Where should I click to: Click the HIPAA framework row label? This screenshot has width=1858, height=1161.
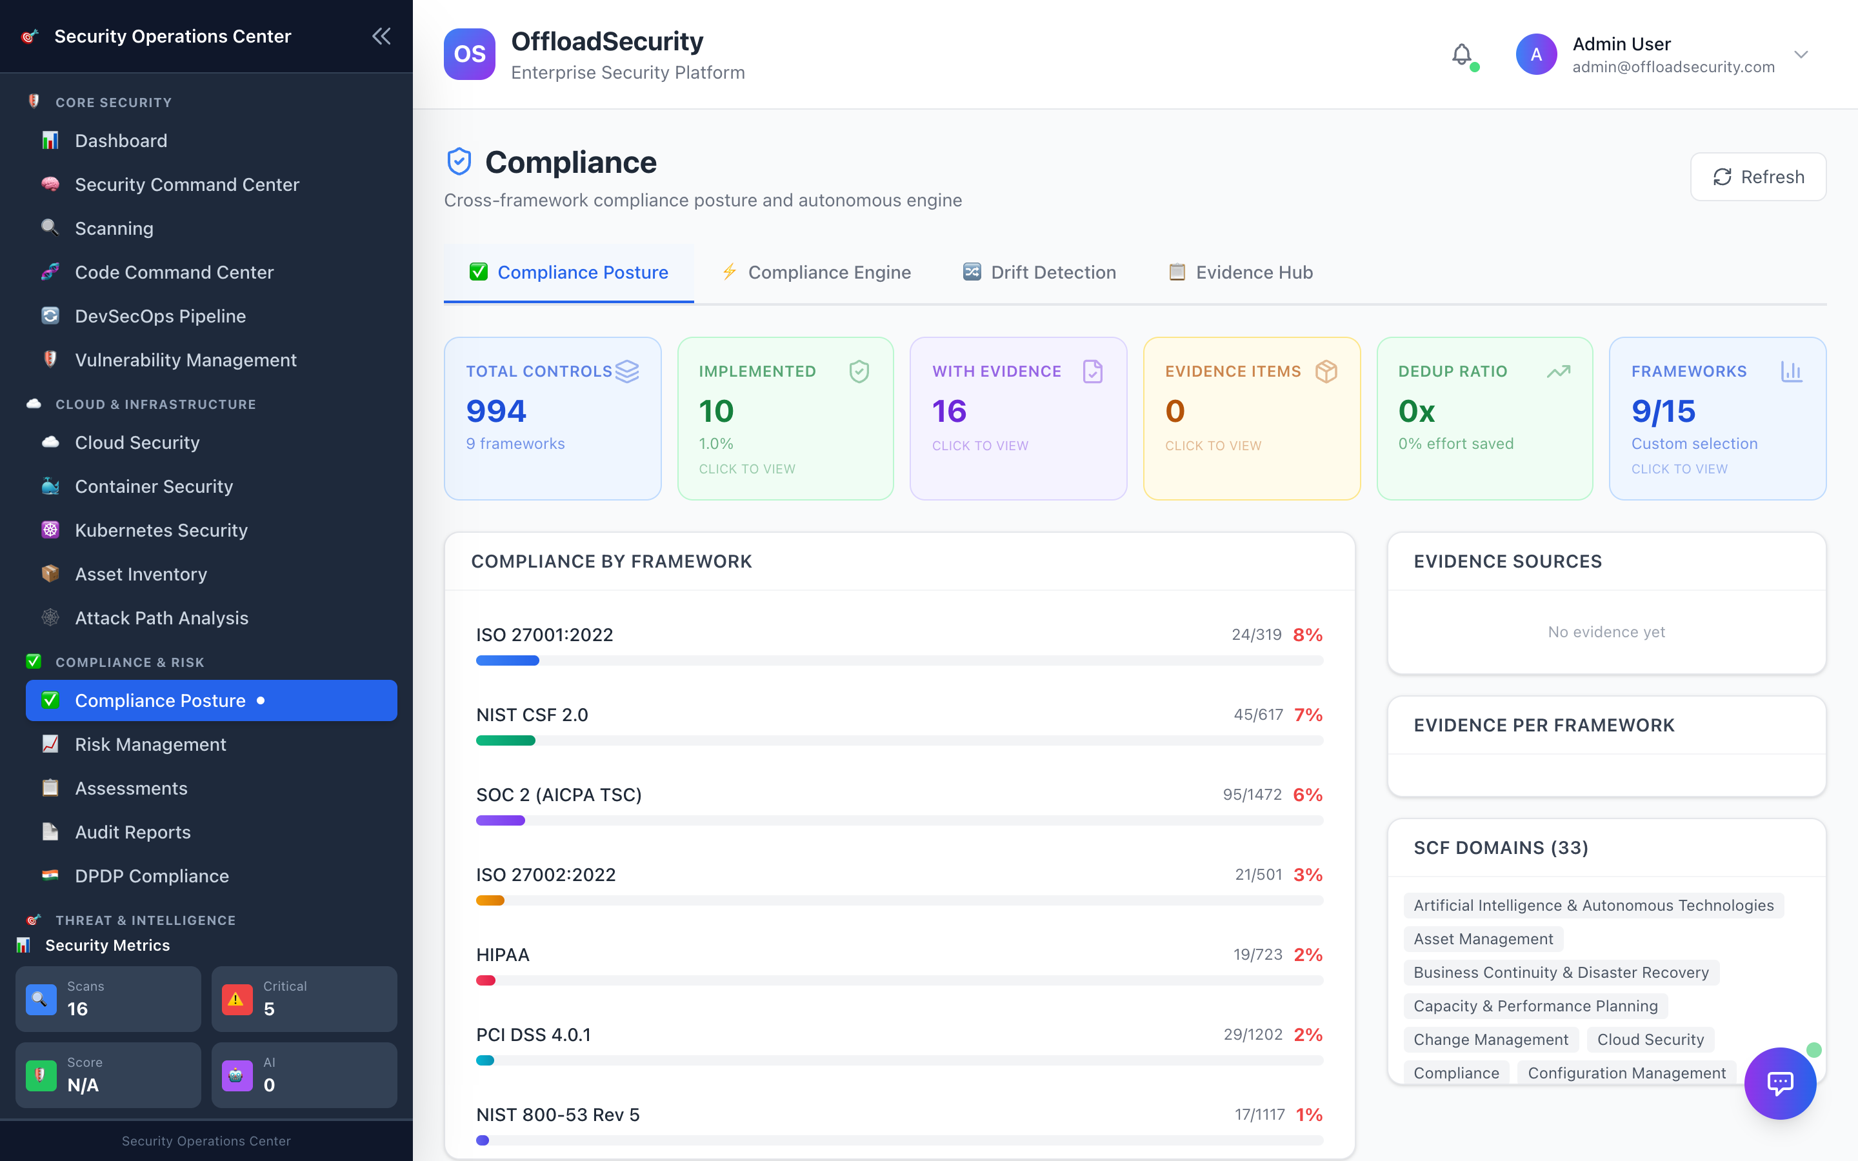click(502, 955)
